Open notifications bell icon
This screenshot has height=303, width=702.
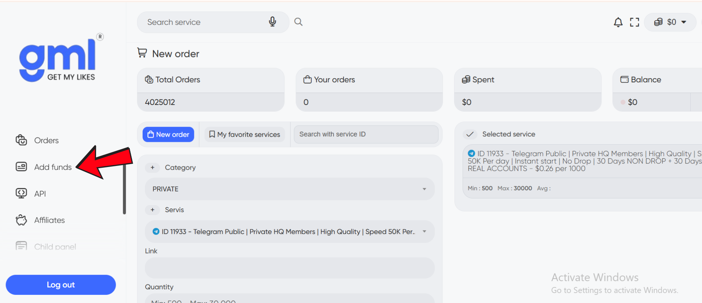pyautogui.click(x=618, y=22)
